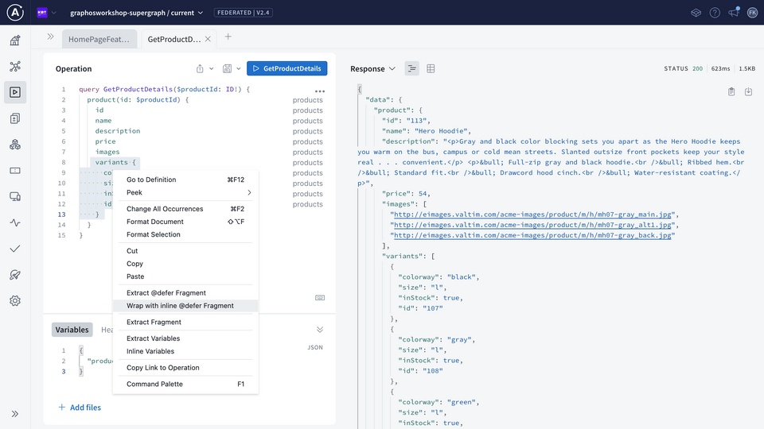Open the organization switcher dropdown
This screenshot has width=764, height=429.
tap(47, 13)
